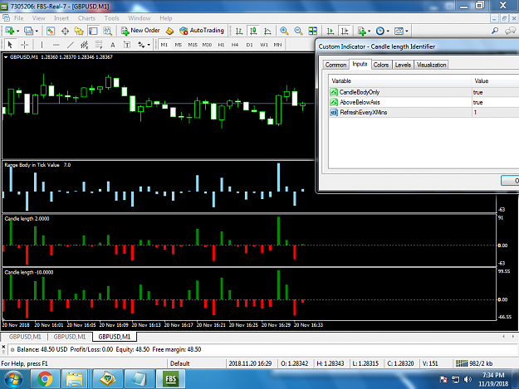Open the Market Watch panel icon

[51, 31]
